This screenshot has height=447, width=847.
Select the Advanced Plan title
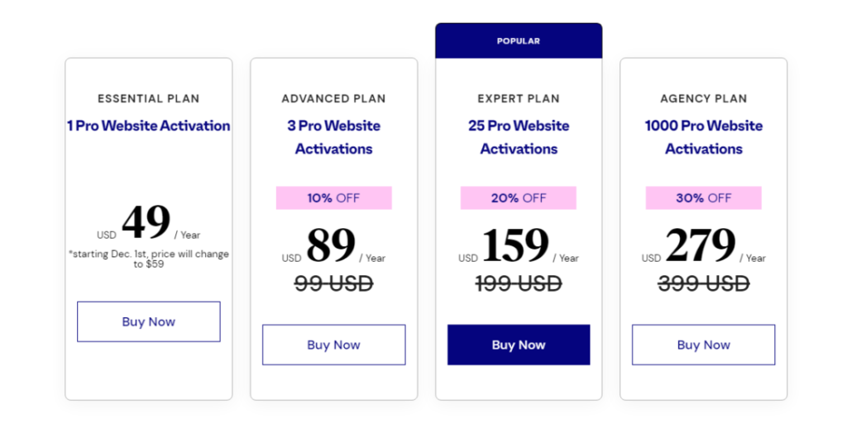(333, 98)
